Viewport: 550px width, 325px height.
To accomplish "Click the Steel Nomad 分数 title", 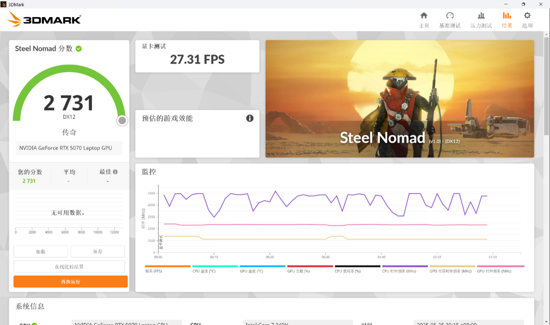I will [x=44, y=49].
